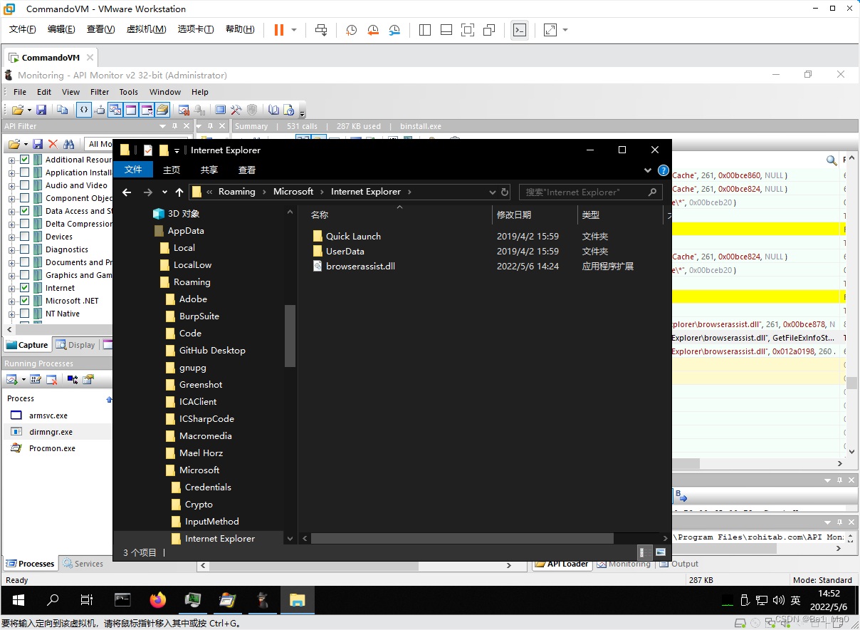This screenshot has width=860, height=630.
Task: Click Explorer help question mark icon
Action: pyautogui.click(x=663, y=170)
